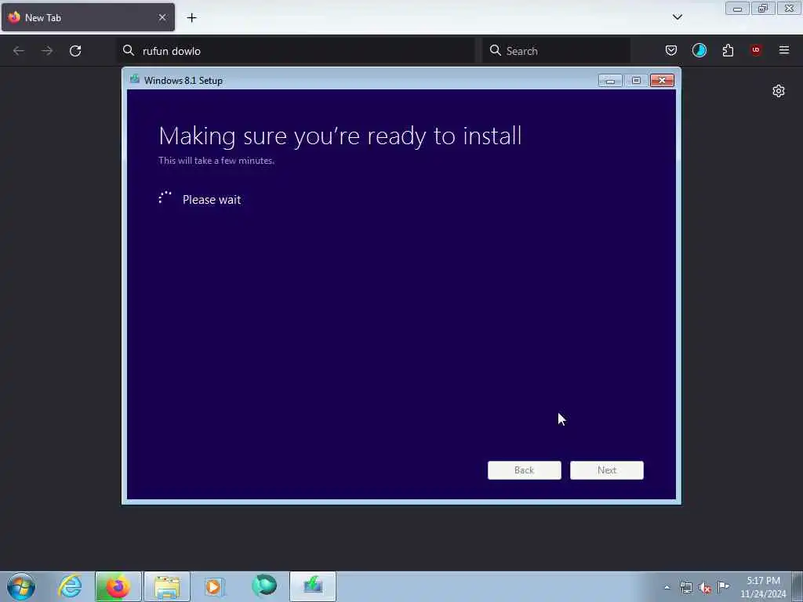Click the Show desktop strip
The width and height of the screenshot is (803, 602).
pos(798,586)
